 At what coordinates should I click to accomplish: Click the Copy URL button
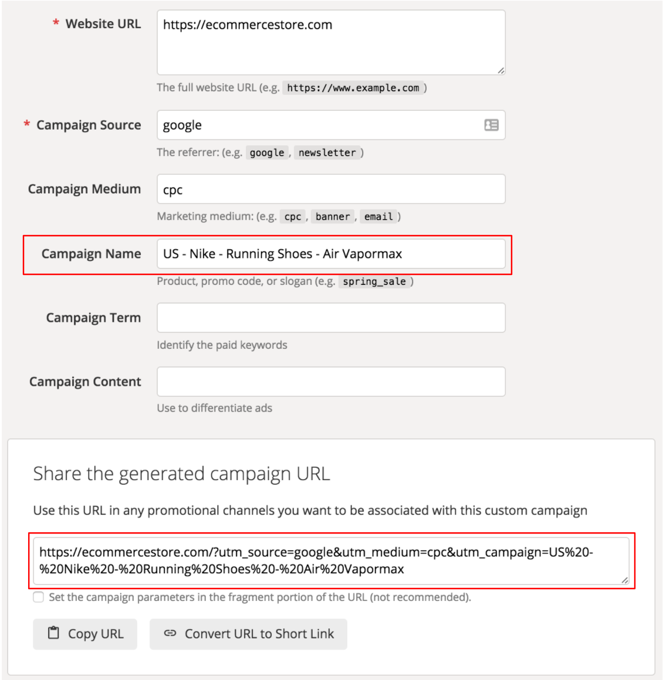pos(85,633)
